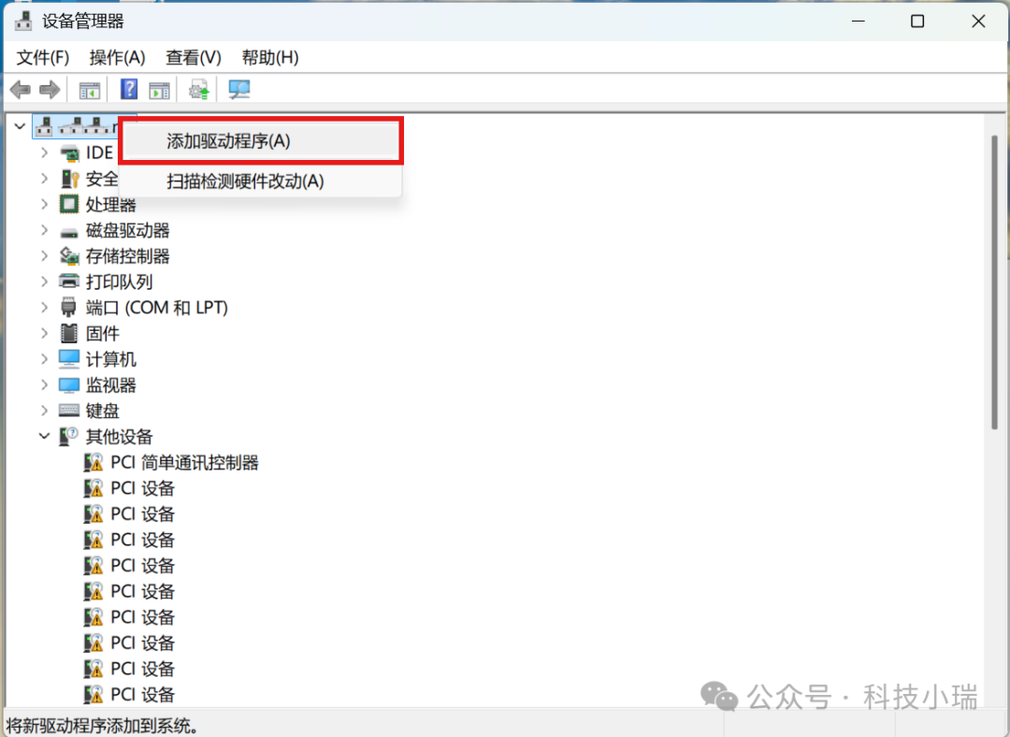Select the 处理器 processor chip icon

[69, 204]
